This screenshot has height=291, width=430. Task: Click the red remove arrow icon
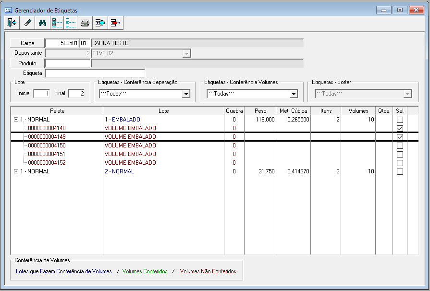(115, 23)
